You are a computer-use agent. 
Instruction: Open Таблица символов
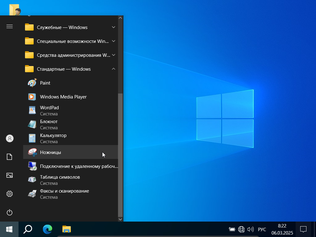pyautogui.click(x=60, y=180)
